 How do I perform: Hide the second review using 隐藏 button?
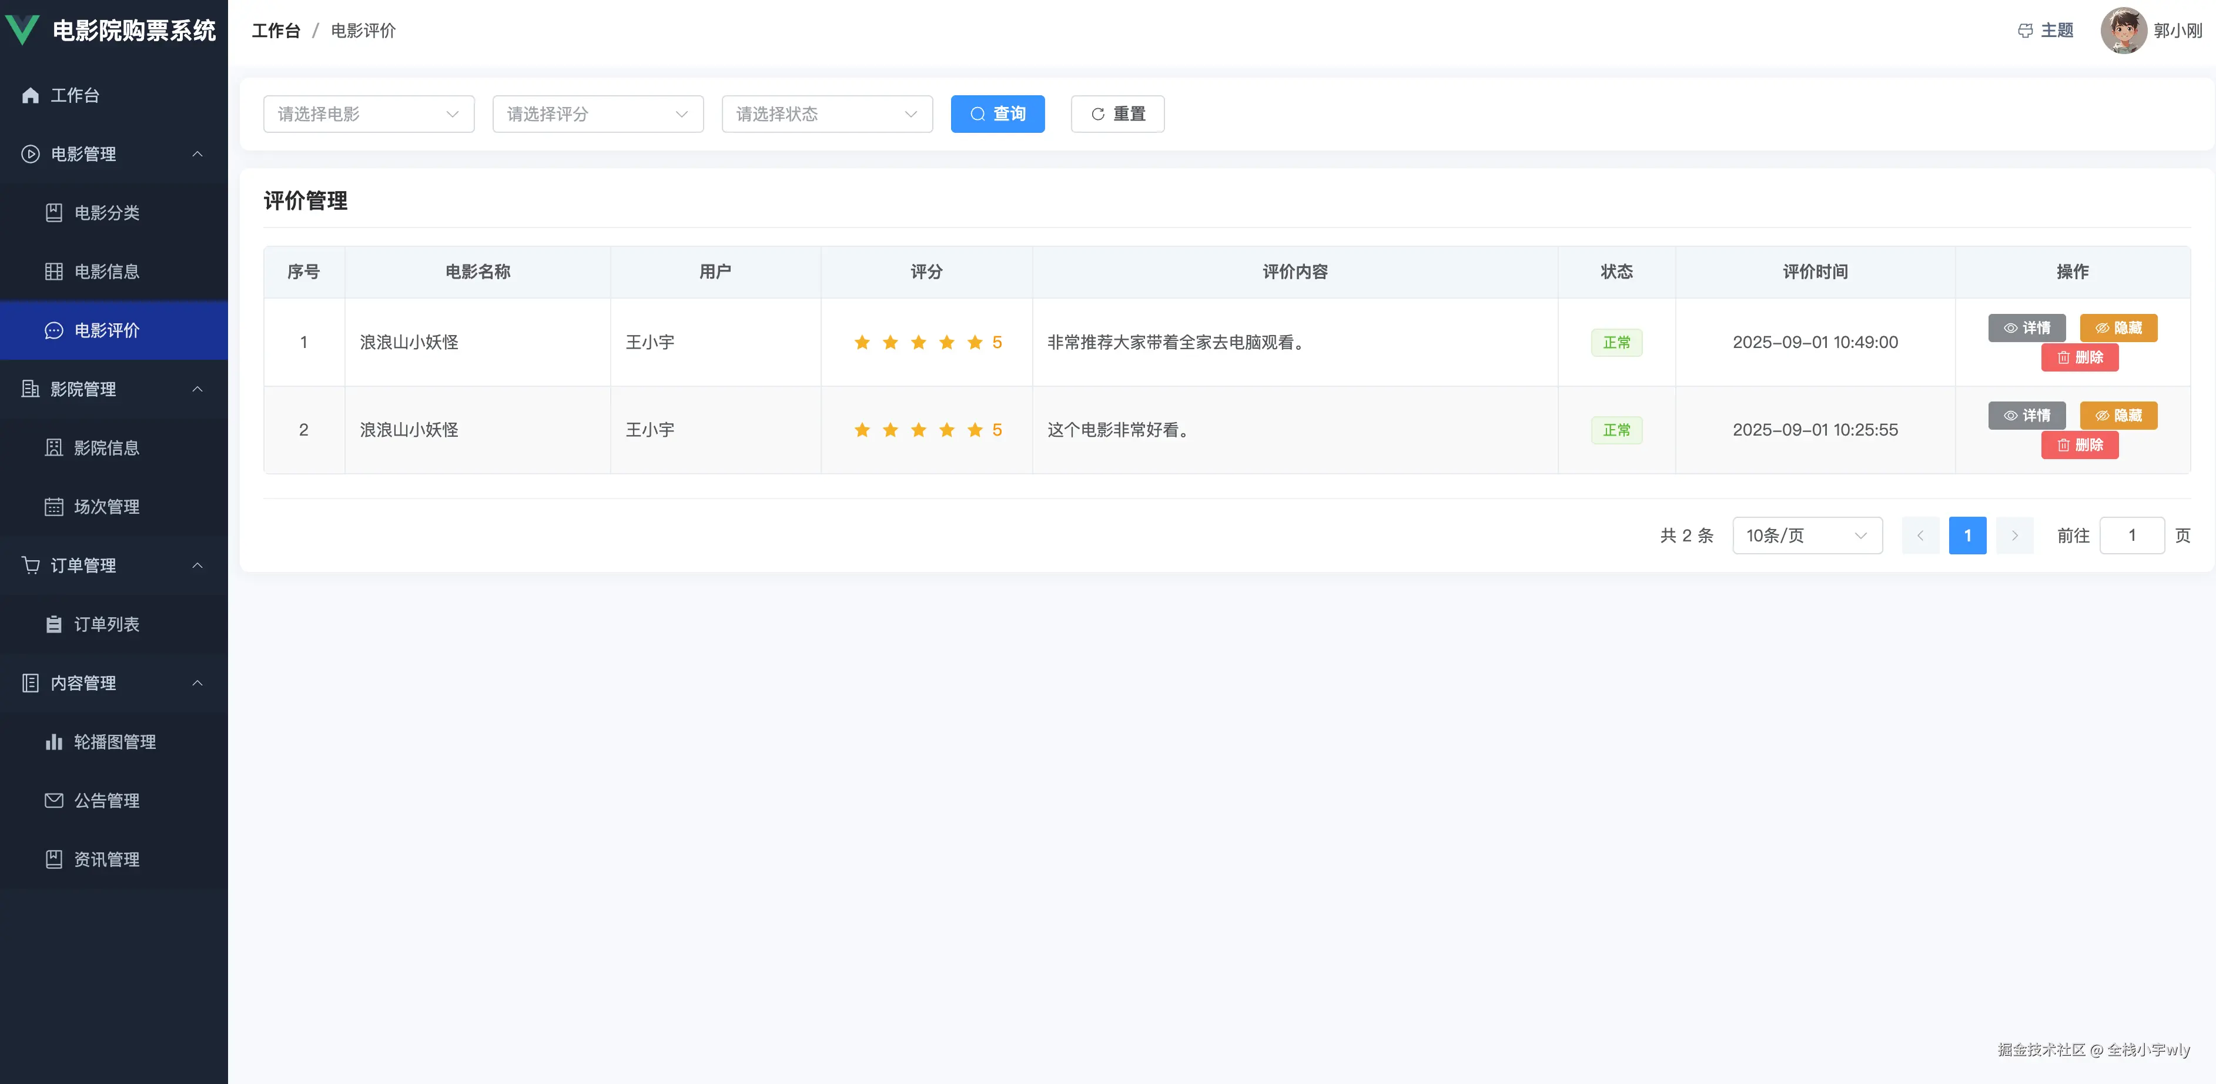[x=2119, y=414]
